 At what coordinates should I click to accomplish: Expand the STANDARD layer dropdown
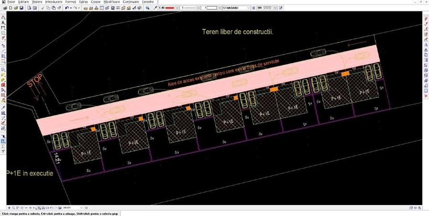250,8
